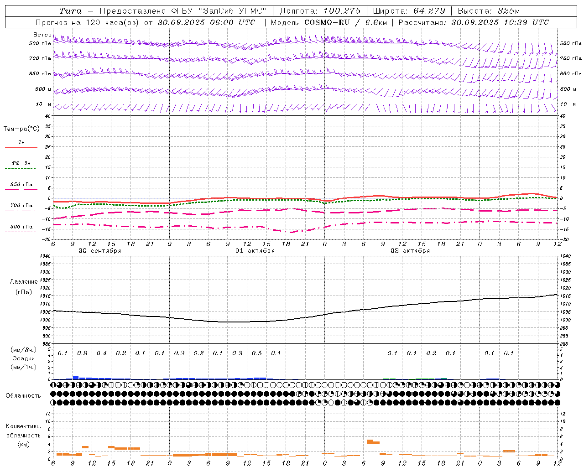Click the provider text "ЗапСиб УГМС"

[232, 11]
